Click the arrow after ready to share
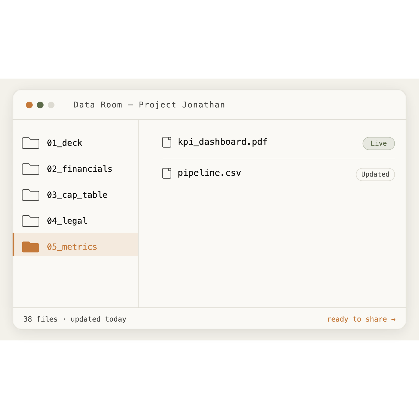Viewport: 419px width, 419px height. pyautogui.click(x=393, y=319)
